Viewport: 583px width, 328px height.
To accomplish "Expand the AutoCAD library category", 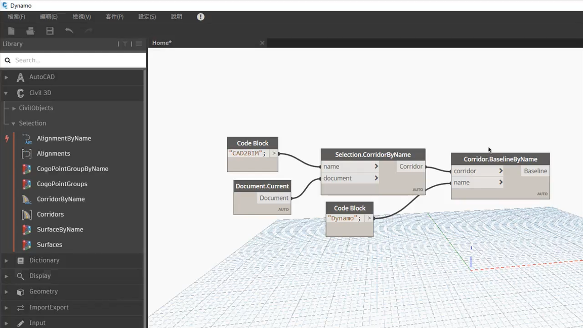I will [6, 77].
